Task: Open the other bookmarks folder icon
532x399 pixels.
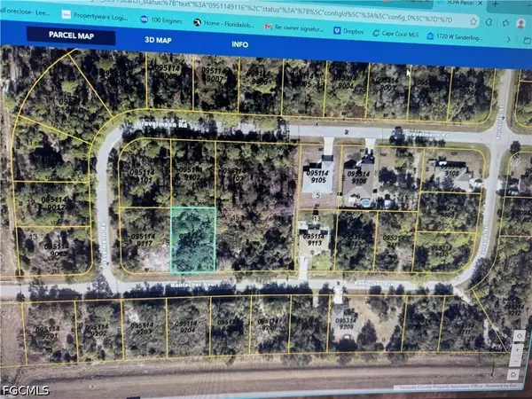Action: pos(527,41)
